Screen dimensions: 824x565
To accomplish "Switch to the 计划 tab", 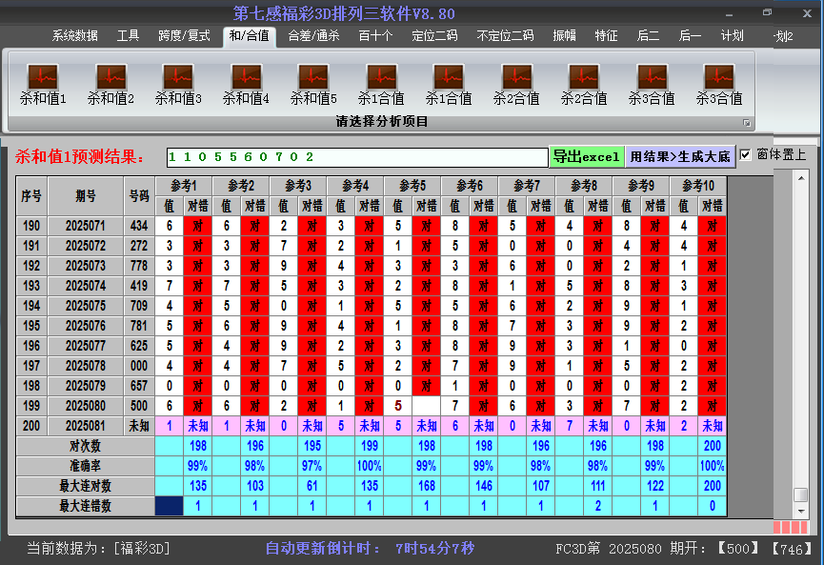I will click(x=732, y=36).
